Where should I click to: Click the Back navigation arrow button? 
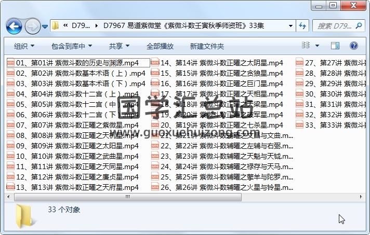tap(14, 25)
